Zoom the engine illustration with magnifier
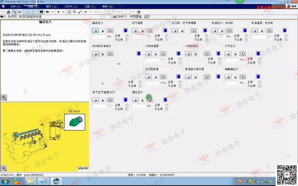 pos(4,168)
